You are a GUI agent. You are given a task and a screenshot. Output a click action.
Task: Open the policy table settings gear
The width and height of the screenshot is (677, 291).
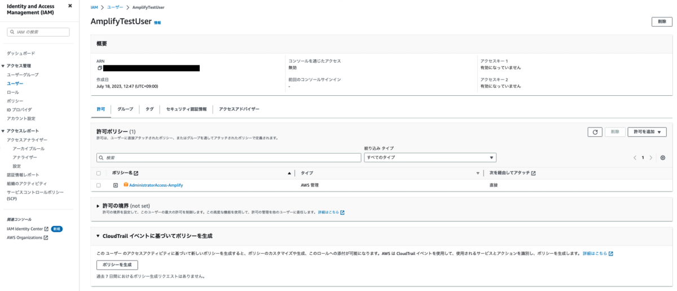[663, 158]
